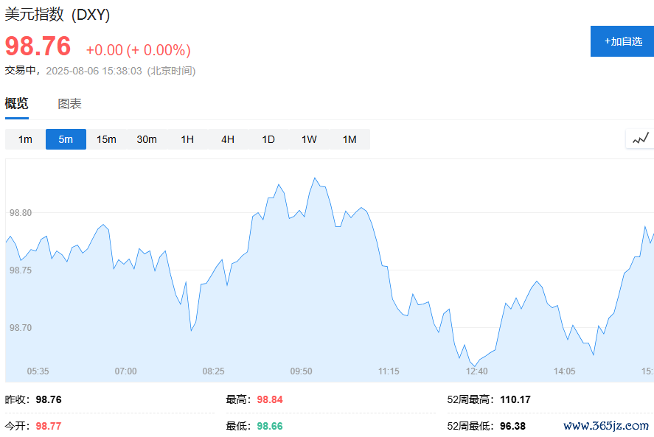Click the current price 98.76

[x=38, y=46]
